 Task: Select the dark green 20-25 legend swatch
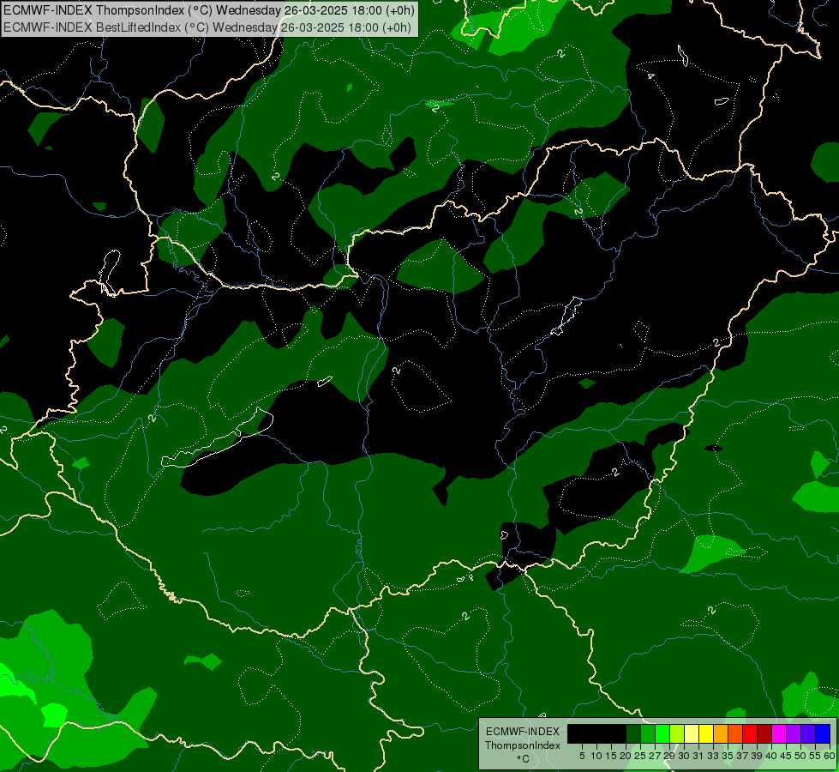click(x=633, y=733)
